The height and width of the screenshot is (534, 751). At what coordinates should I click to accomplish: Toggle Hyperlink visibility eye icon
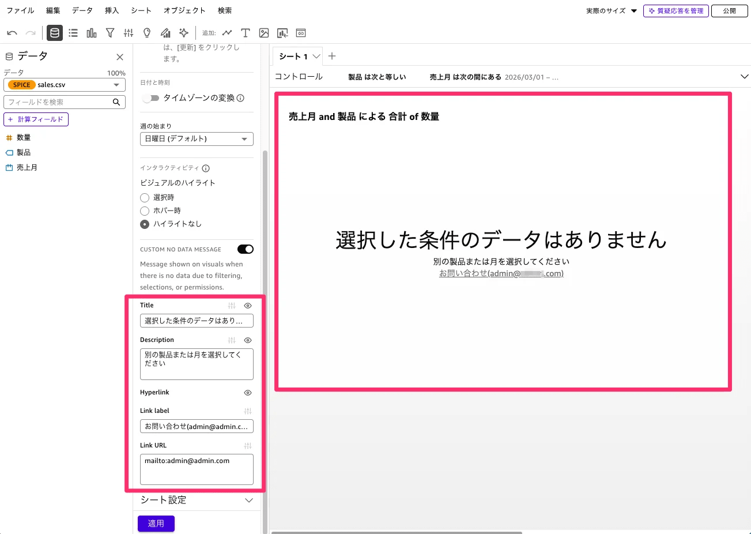(x=248, y=393)
